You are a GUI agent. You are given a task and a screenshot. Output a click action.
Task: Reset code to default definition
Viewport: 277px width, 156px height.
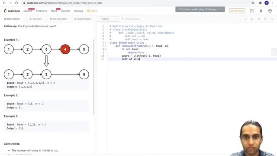pos(259,19)
